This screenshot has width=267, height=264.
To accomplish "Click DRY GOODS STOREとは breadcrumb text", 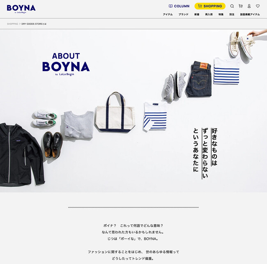I will (x=34, y=24).
